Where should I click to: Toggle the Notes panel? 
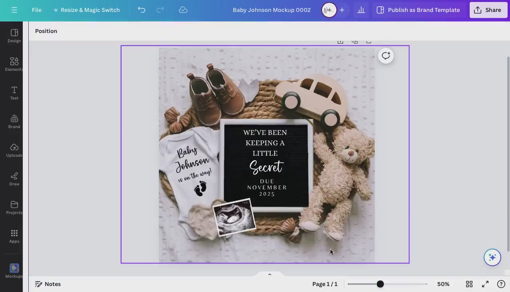coord(48,284)
